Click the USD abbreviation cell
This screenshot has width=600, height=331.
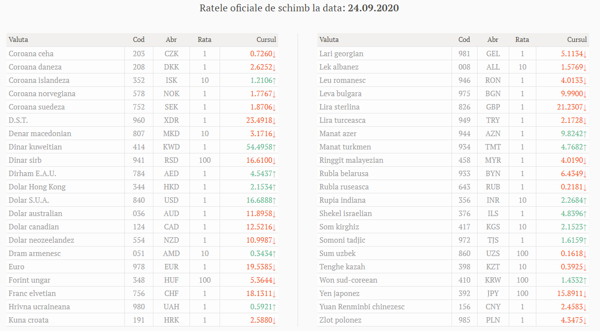(x=171, y=200)
